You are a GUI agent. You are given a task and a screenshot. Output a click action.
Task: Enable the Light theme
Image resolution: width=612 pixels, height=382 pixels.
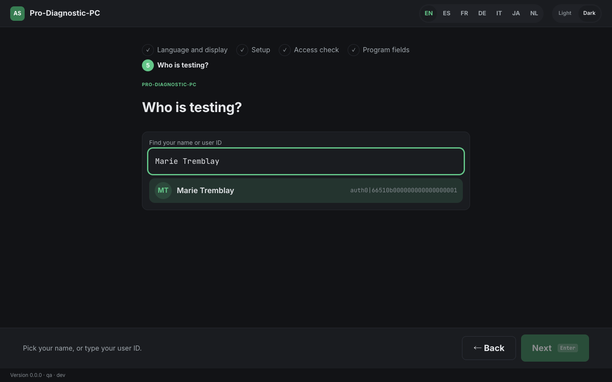[x=565, y=14]
